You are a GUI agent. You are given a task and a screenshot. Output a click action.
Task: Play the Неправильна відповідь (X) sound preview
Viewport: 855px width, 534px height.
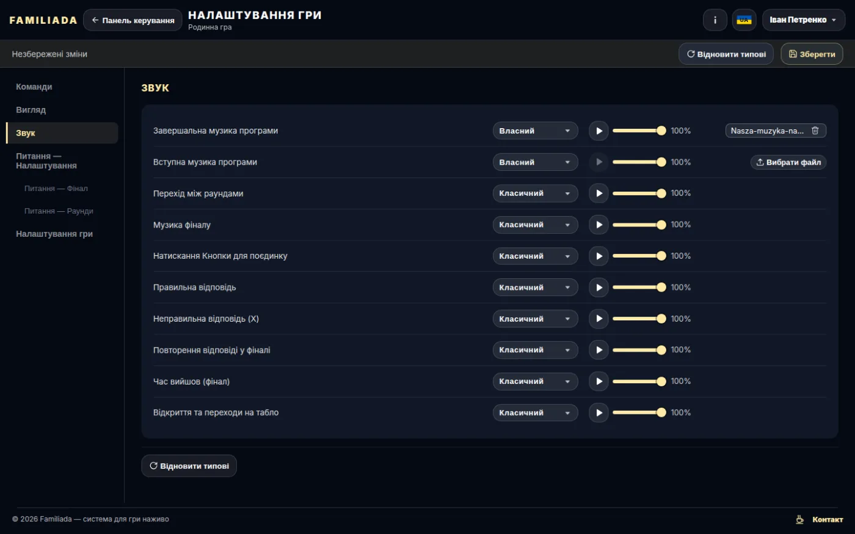(598, 319)
